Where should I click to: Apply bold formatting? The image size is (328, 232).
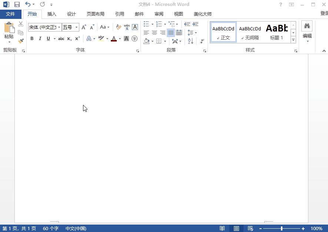tap(32, 38)
